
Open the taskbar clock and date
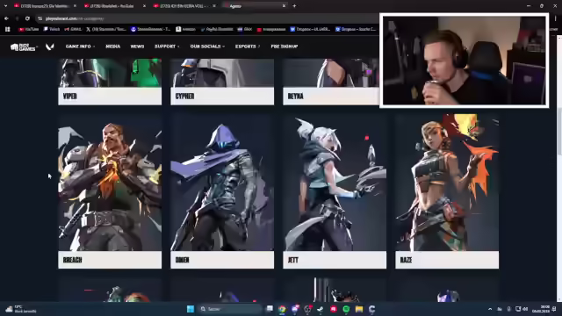point(542,309)
